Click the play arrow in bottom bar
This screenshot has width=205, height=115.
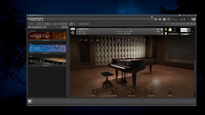(x=30, y=101)
